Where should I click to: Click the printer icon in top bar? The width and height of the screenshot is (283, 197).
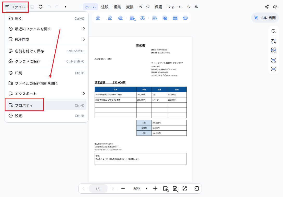(x=41, y=7)
